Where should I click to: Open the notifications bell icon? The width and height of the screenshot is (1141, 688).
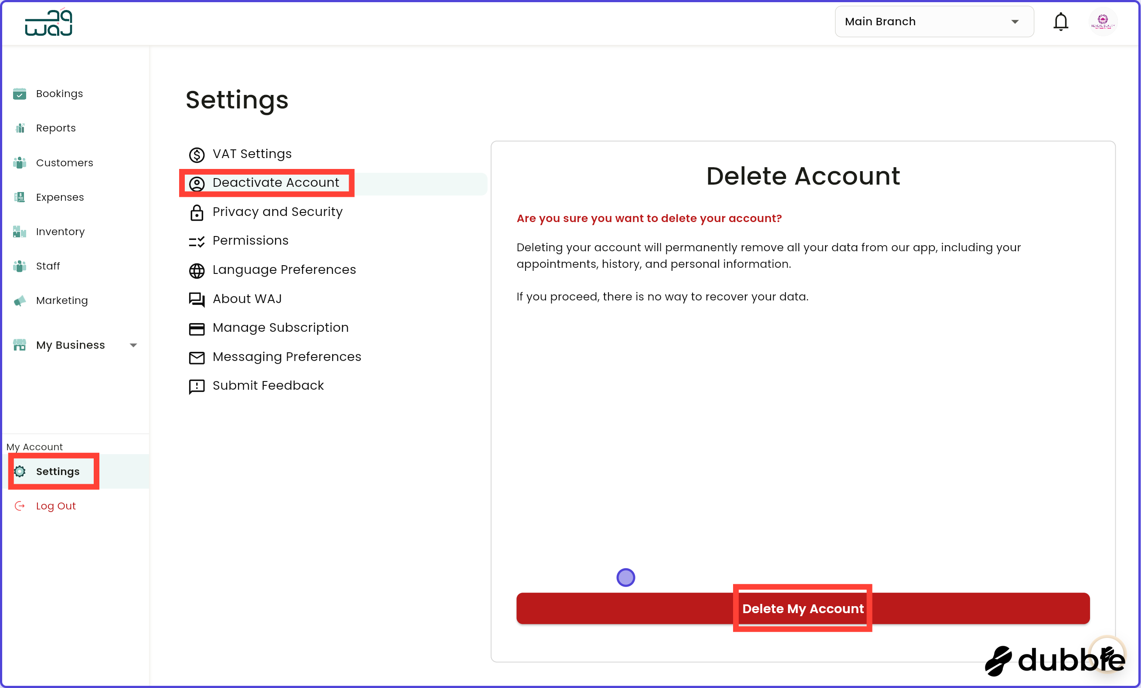click(x=1060, y=21)
